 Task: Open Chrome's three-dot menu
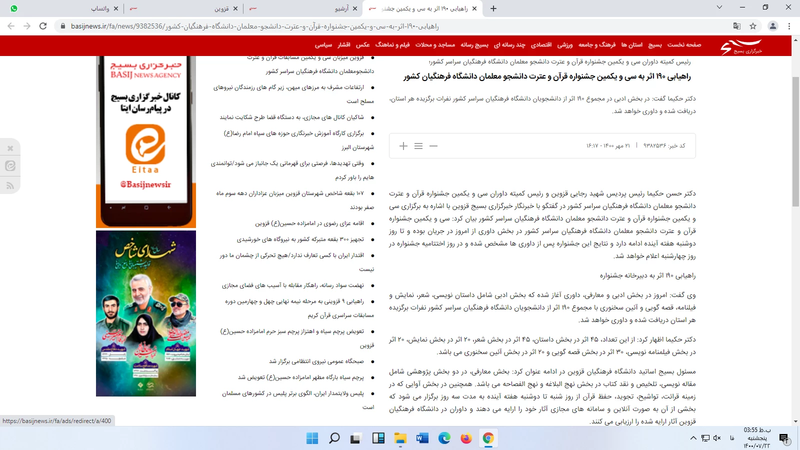tap(789, 26)
